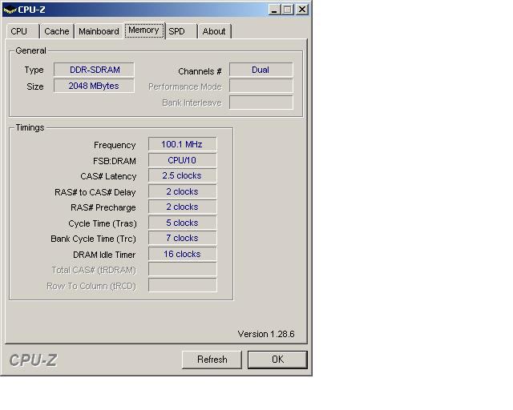Switch to the CPU tab
Image resolution: width=513 pixels, height=410 pixels.
[22, 31]
